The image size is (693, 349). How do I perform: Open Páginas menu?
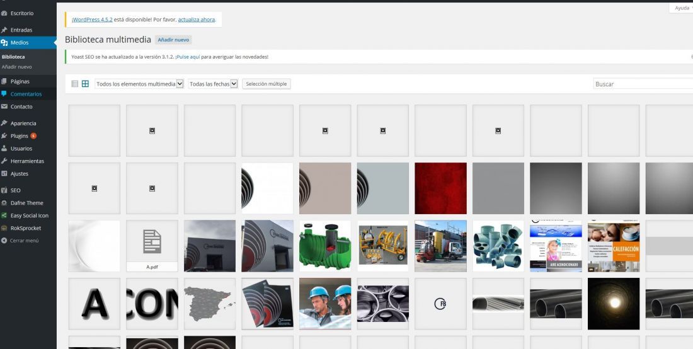coord(28,82)
